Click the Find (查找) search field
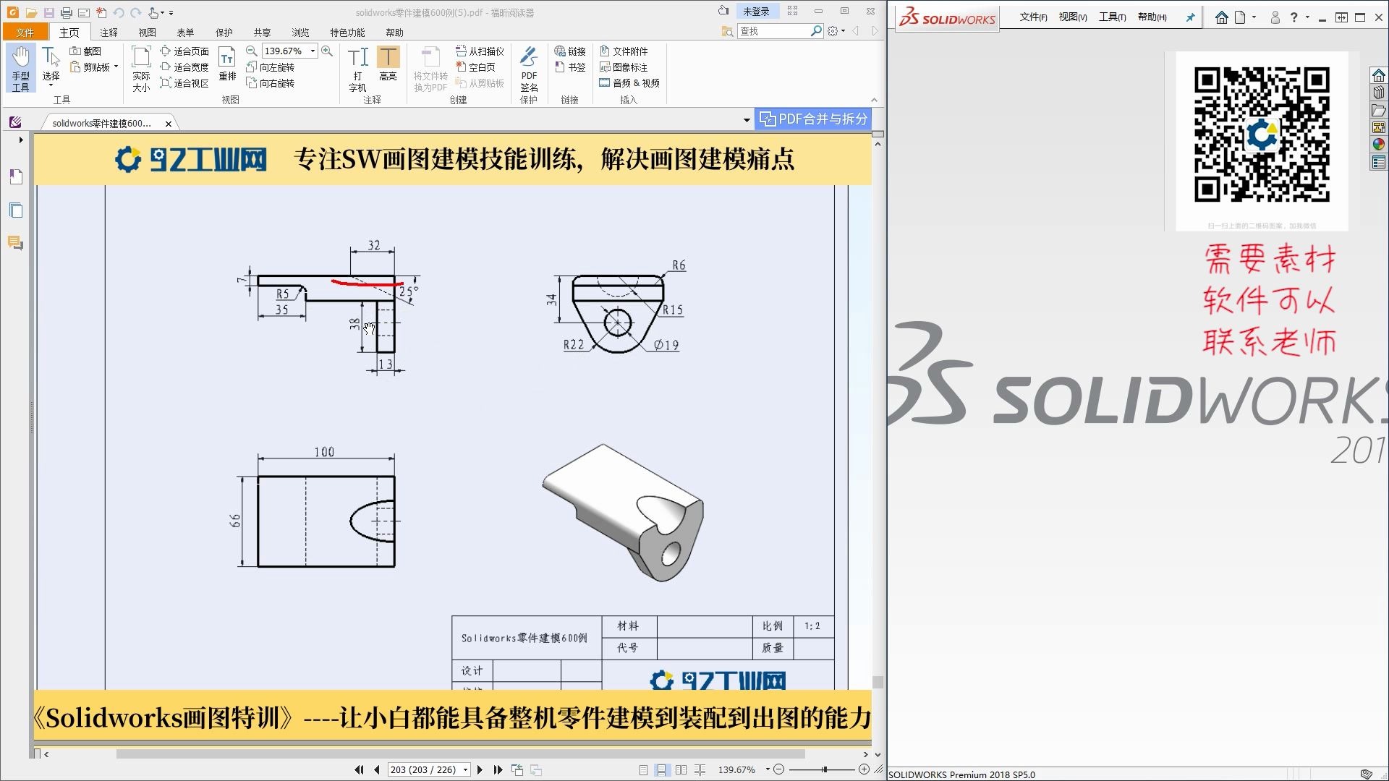The width and height of the screenshot is (1389, 781). click(774, 31)
